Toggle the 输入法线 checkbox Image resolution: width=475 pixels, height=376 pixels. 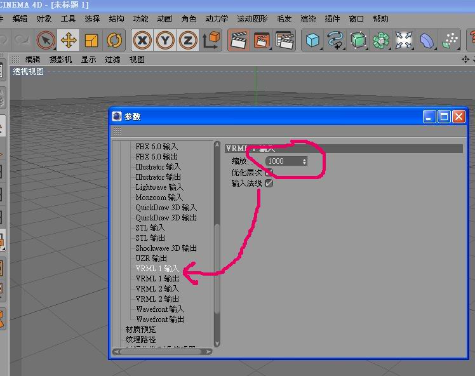click(269, 184)
